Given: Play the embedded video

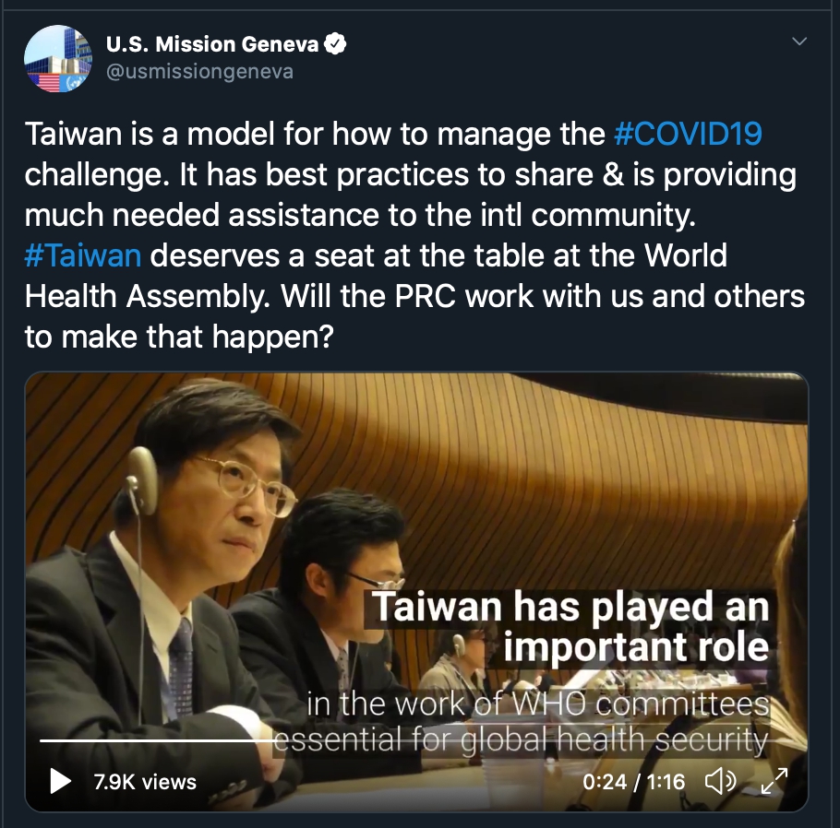Looking at the screenshot, I should click(x=60, y=781).
